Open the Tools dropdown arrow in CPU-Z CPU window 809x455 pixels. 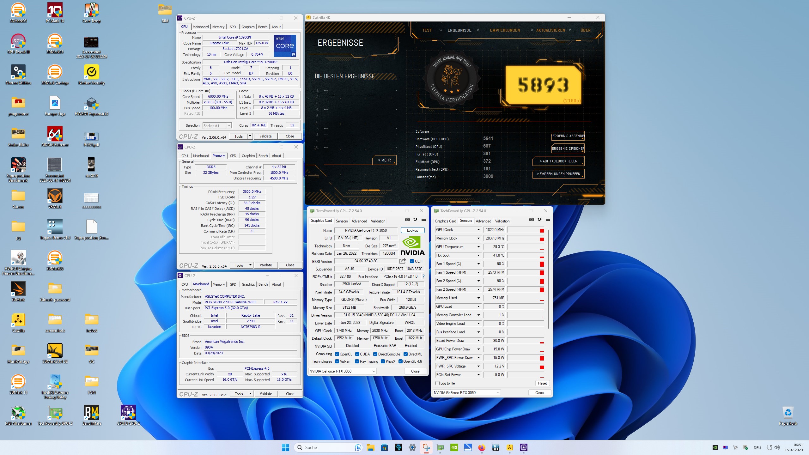[250, 136]
